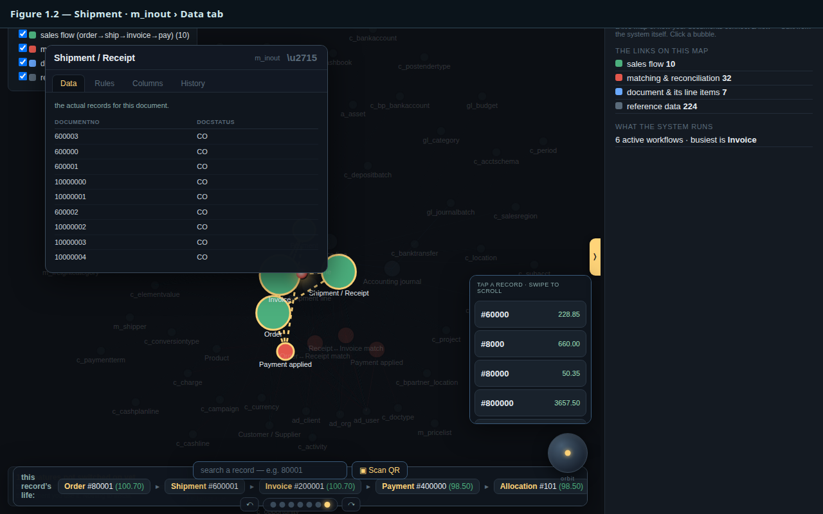
Task: Click the red matching & reconciliation swatch
Action: click(x=619, y=78)
